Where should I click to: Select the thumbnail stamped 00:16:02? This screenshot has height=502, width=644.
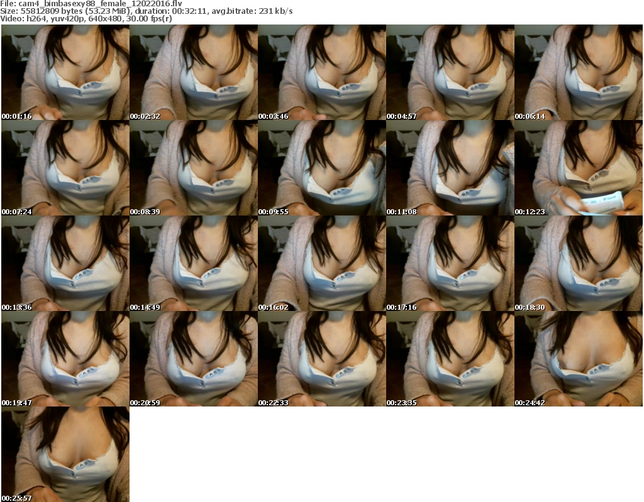point(322,263)
